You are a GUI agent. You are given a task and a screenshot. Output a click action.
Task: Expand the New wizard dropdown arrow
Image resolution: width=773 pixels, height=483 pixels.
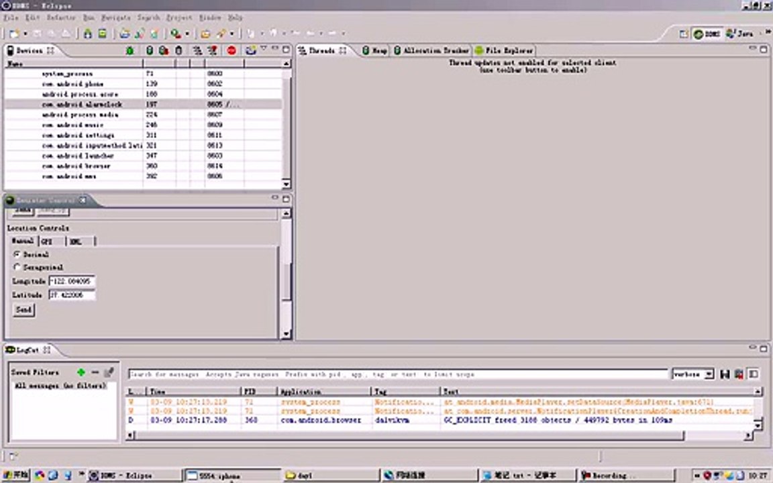tap(25, 34)
